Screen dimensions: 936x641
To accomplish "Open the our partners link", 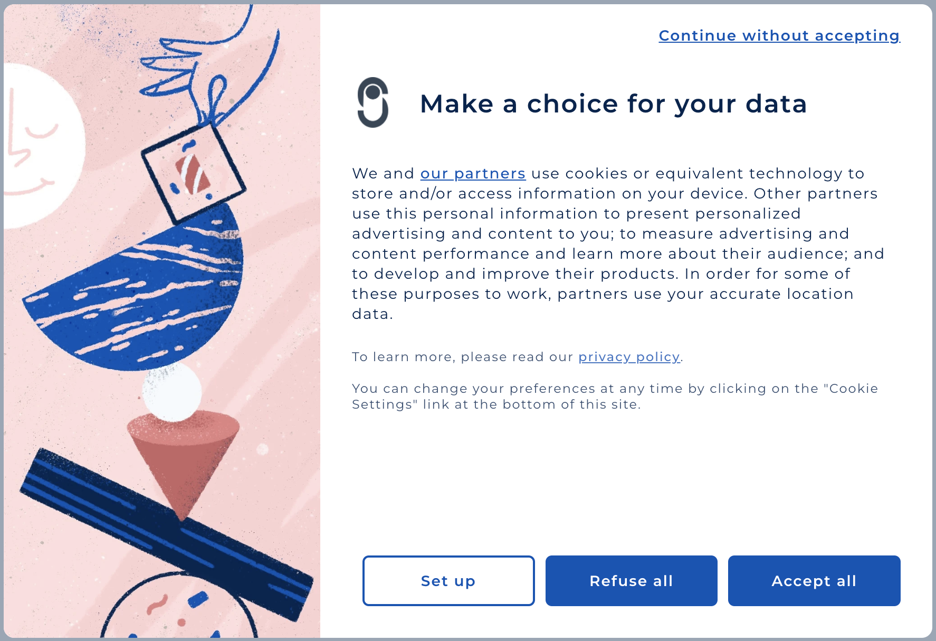I will tap(472, 174).
